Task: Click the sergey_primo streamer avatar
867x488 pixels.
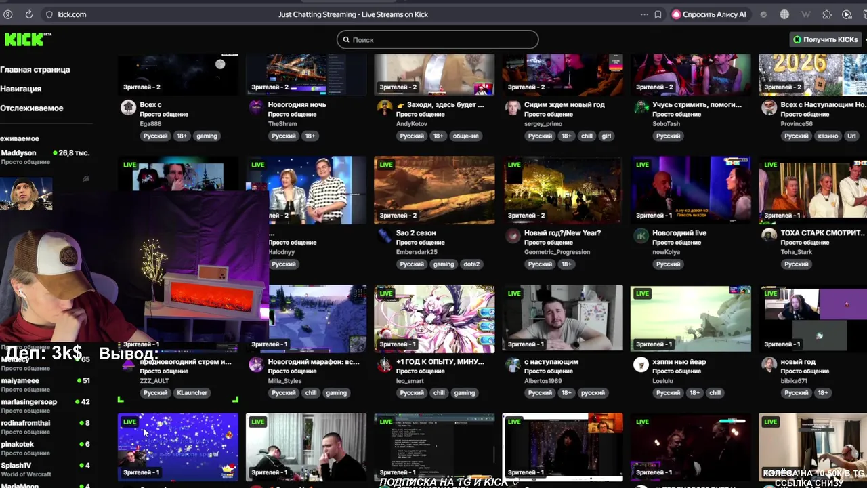Action: tap(513, 107)
